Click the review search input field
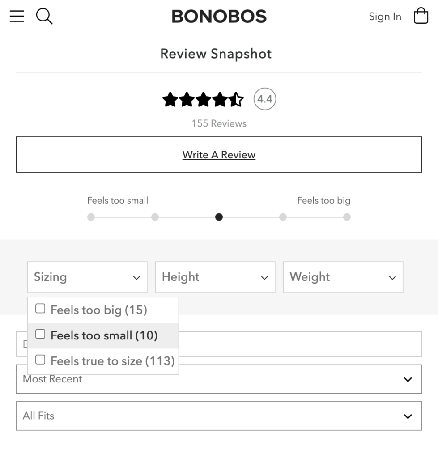 pos(300,344)
